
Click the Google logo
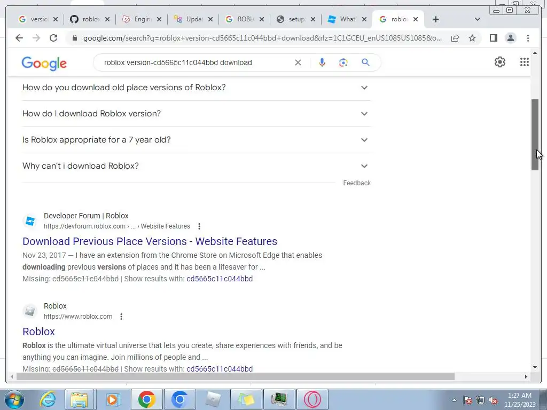[x=44, y=64]
